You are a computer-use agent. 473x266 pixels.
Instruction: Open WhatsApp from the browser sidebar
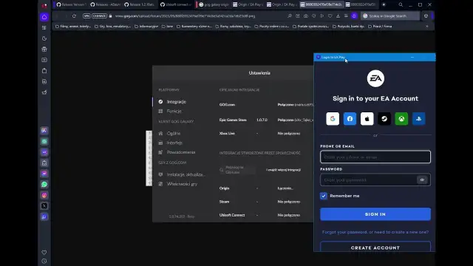44,184
